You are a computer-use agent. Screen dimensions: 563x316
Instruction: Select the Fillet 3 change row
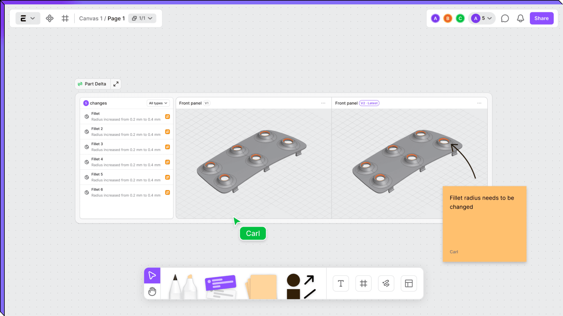(126, 147)
